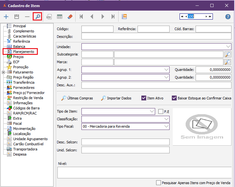The image size is (235, 187).
Task: Select ECF in the side tree
Action: pos(16,62)
